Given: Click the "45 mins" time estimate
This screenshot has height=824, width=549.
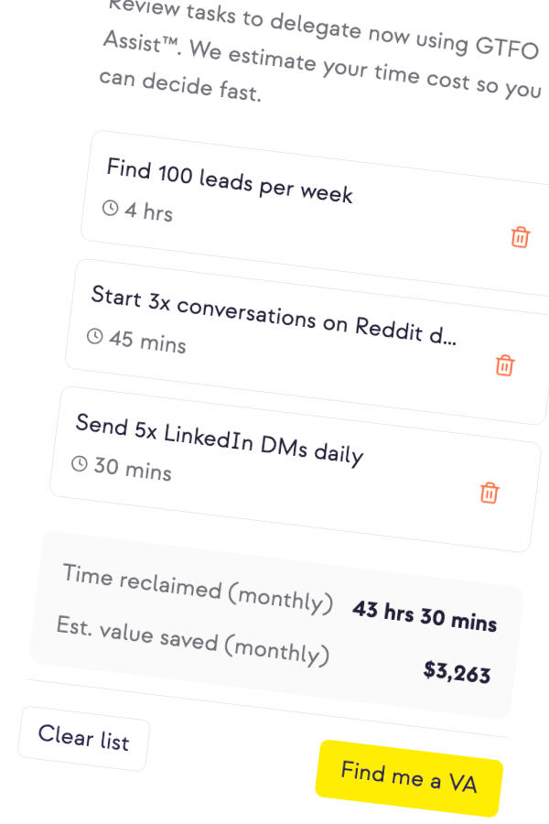Looking at the screenshot, I should (147, 342).
